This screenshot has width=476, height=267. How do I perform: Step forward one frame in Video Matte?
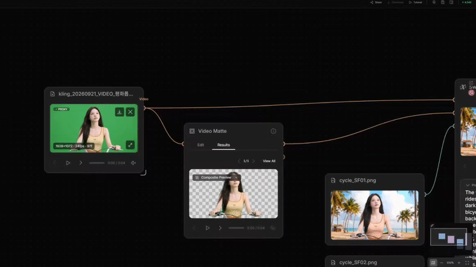pyautogui.click(x=220, y=228)
